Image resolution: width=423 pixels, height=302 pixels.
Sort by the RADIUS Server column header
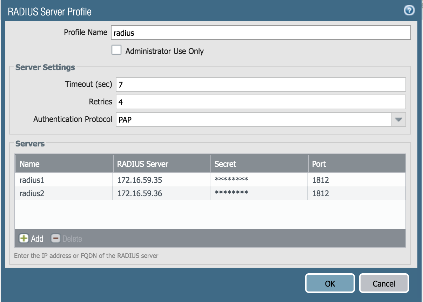pyautogui.click(x=161, y=164)
